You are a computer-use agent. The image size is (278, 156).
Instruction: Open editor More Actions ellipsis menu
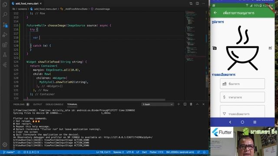click(204, 3)
